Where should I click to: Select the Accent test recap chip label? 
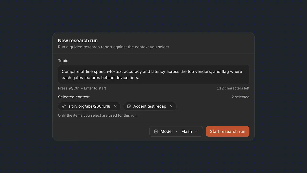pyautogui.click(x=150, y=106)
